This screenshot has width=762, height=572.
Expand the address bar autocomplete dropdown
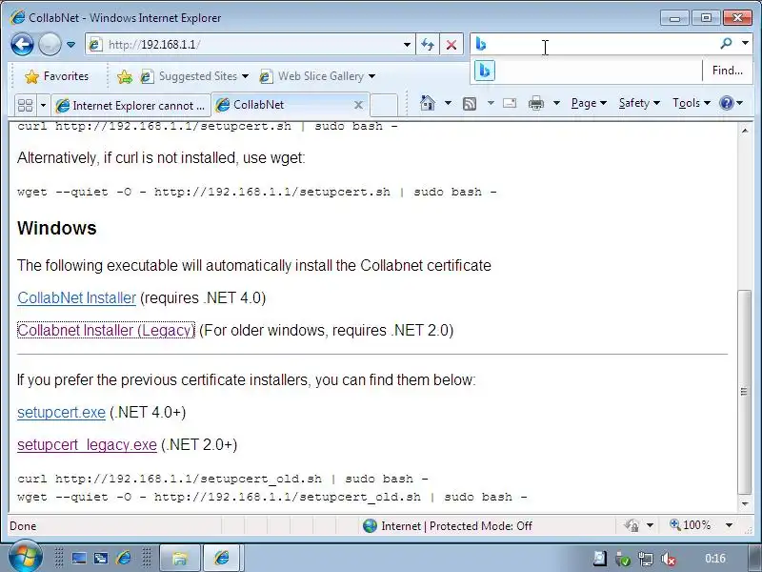pyautogui.click(x=407, y=45)
